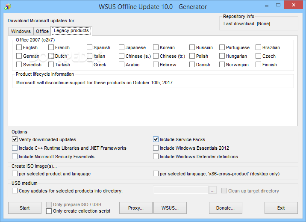Click the Exit button

point(281,208)
